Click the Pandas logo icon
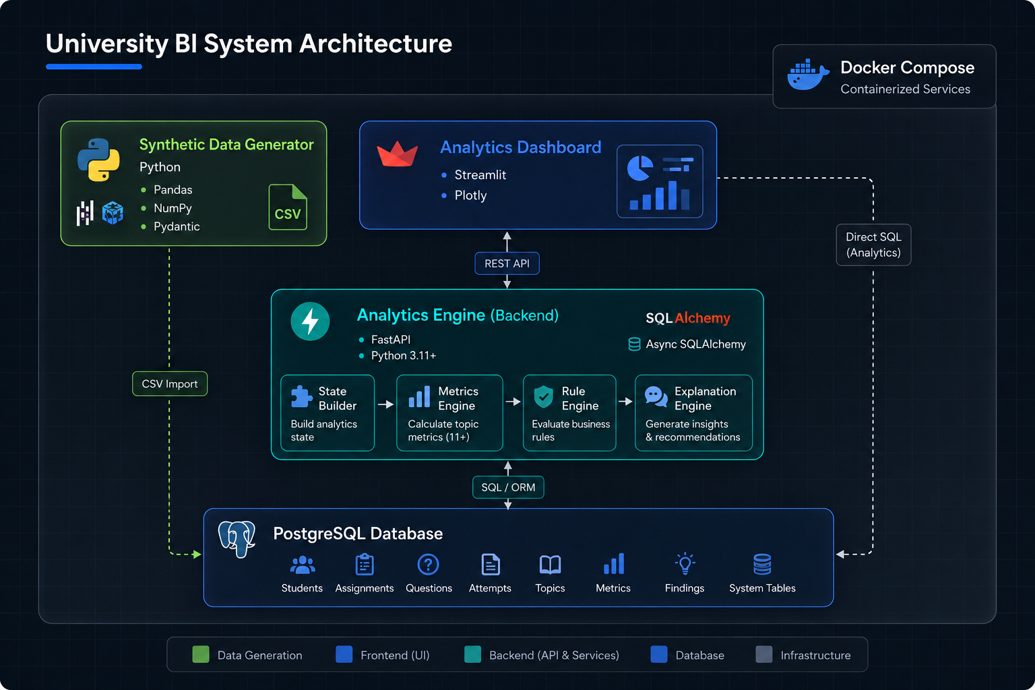This screenshot has height=690, width=1035. point(85,213)
